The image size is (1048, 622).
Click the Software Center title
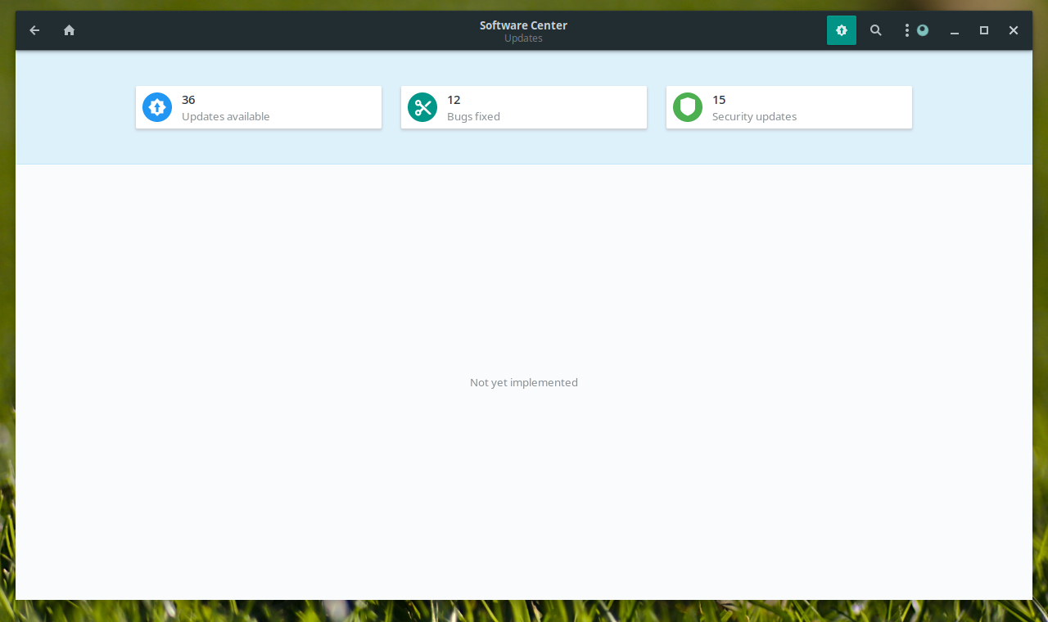tap(523, 25)
